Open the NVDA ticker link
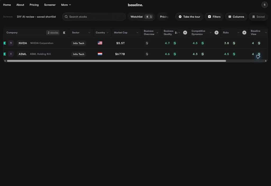The height and width of the screenshot is (186, 271). point(23,43)
